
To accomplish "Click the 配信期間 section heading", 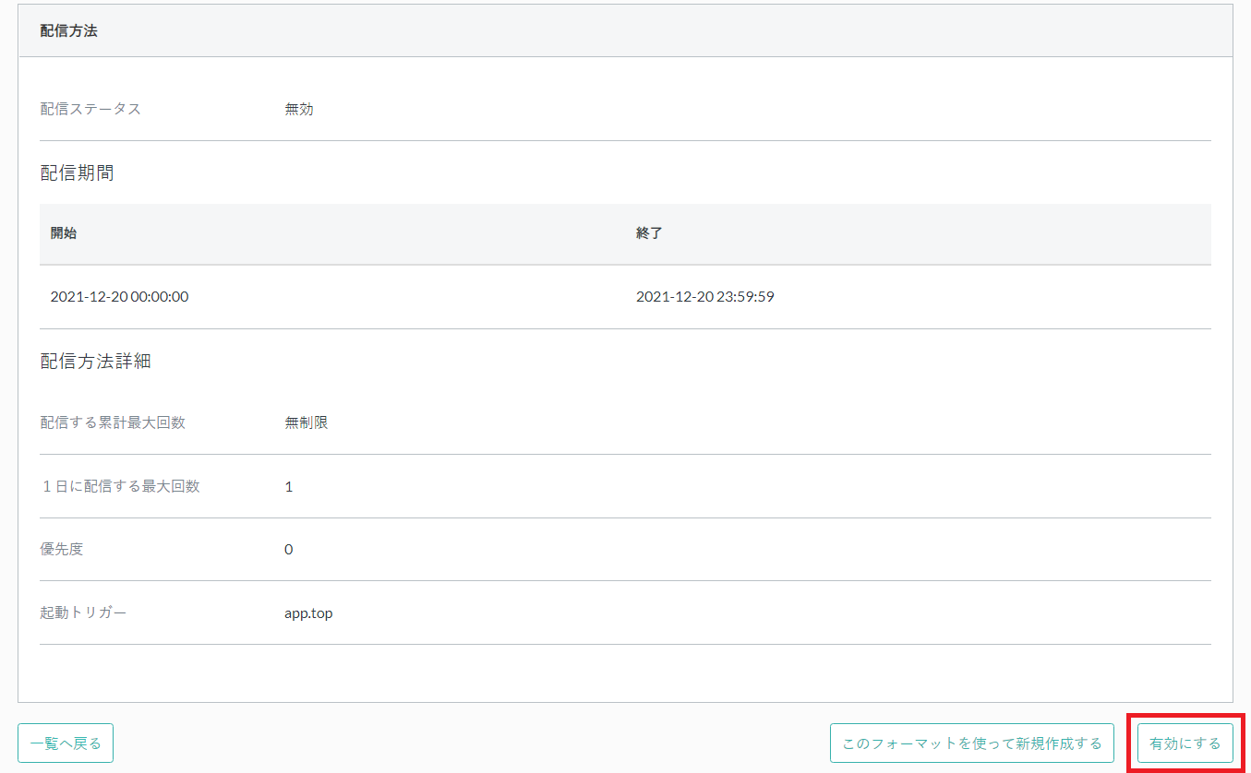I will click(77, 172).
